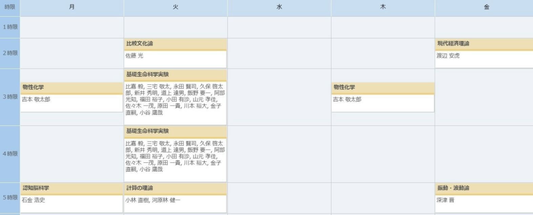533x215 pixels.
Task: Open 基礎生命科学実験 in Tuesday 3rd period
Action: (147, 74)
